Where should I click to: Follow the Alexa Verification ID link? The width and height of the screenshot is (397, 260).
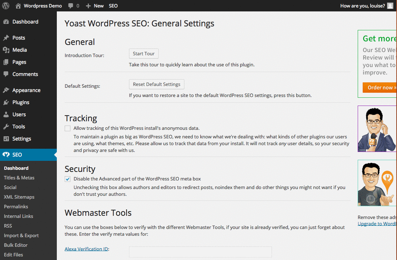tap(86, 249)
